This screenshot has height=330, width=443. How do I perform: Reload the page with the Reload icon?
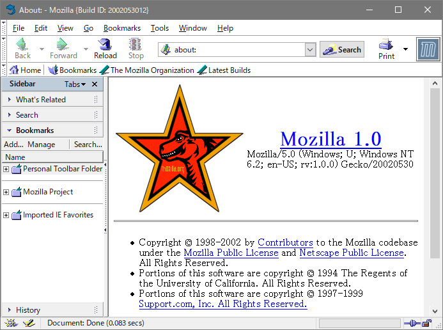[x=105, y=44]
